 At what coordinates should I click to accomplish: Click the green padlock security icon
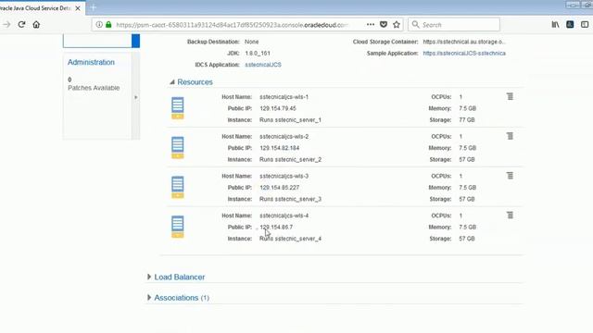tap(108, 25)
